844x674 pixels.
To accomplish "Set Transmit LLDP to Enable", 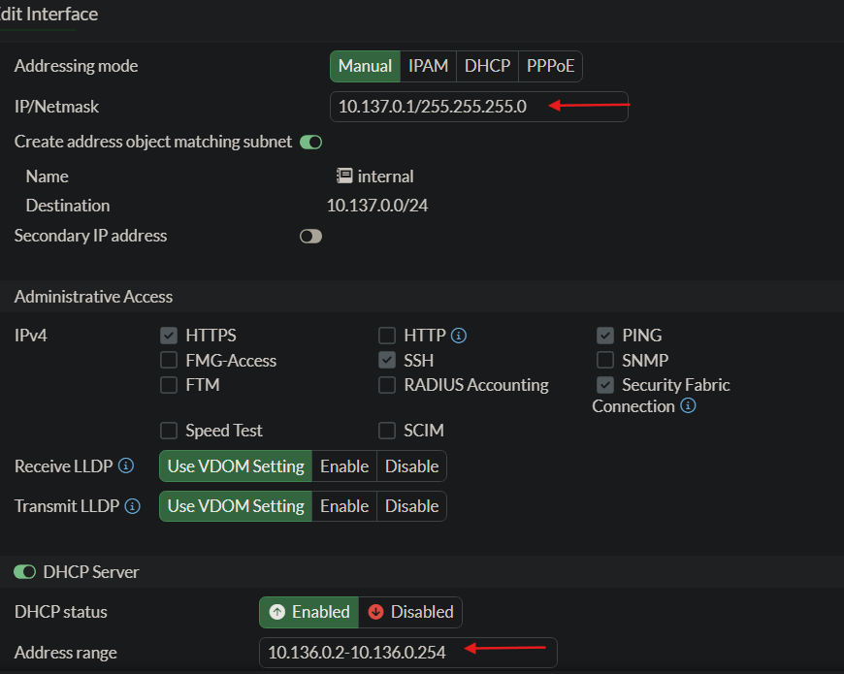I will [x=344, y=506].
